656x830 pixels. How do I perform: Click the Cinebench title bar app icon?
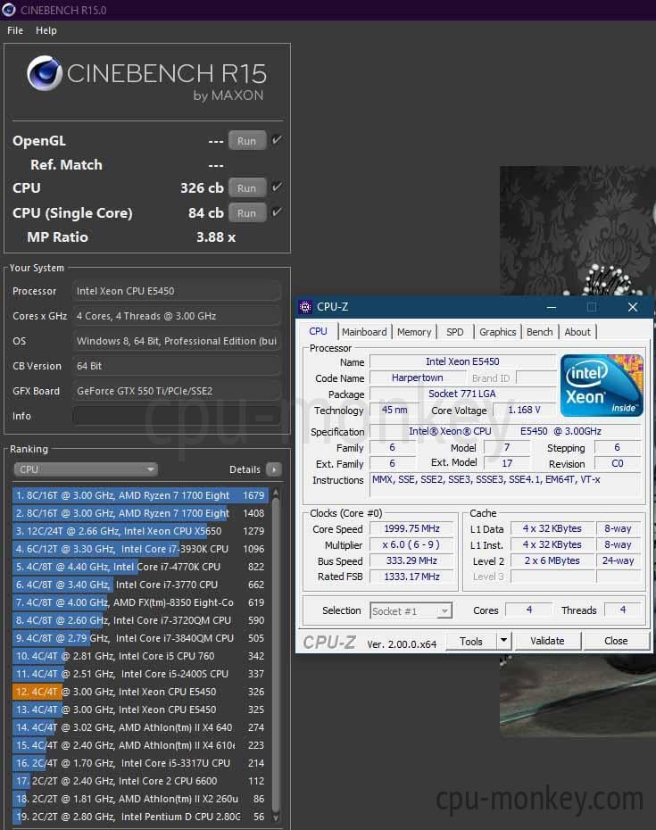click(x=8, y=10)
